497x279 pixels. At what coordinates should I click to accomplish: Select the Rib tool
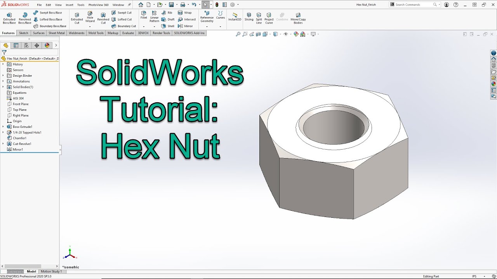point(167,12)
